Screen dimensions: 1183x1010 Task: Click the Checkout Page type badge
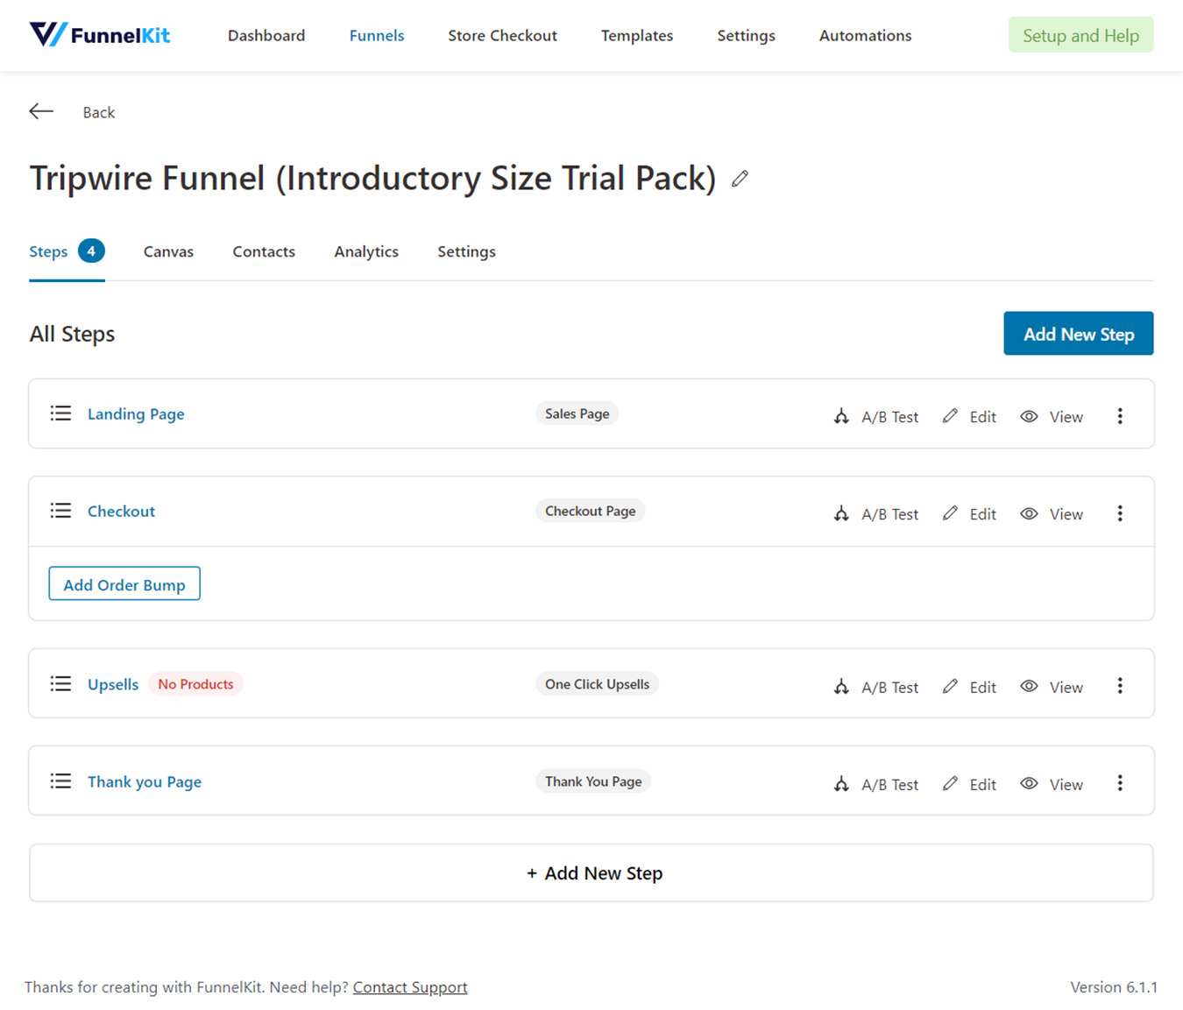[591, 511]
